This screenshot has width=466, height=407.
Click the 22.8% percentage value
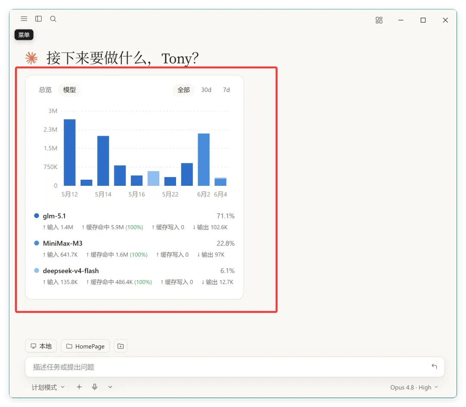(x=226, y=243)
